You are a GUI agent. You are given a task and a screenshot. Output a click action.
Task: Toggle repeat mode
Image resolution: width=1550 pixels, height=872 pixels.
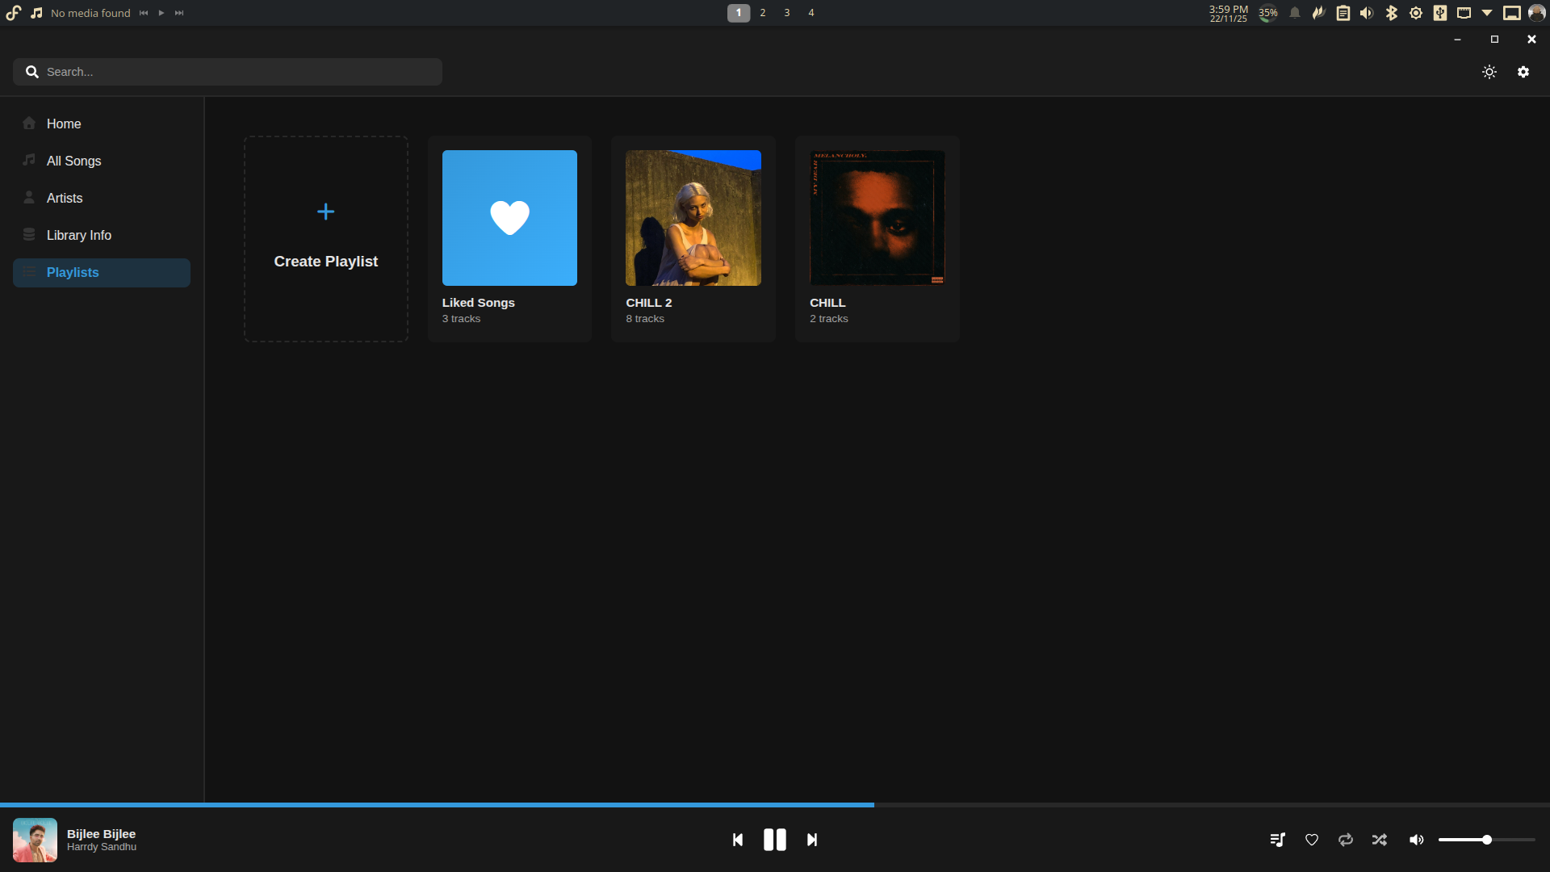coord(1345,840)
